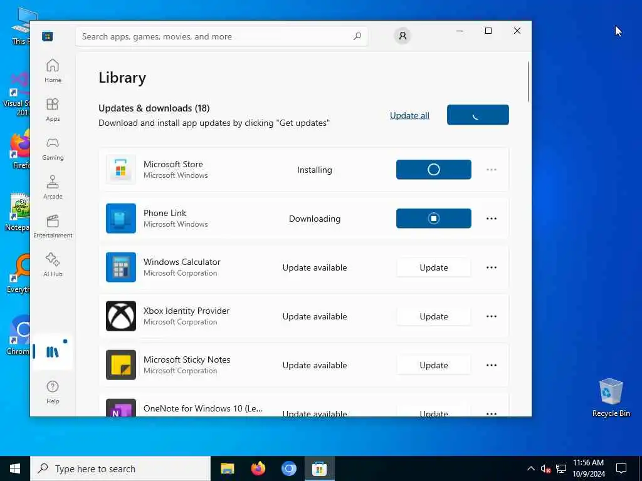Launch Firefox from the taskbar
642x481 pixels.
(258, 468)
